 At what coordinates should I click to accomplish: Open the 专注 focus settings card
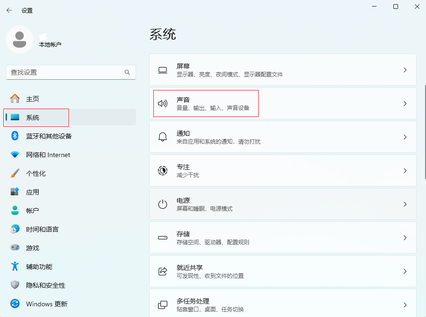point(283,171)
